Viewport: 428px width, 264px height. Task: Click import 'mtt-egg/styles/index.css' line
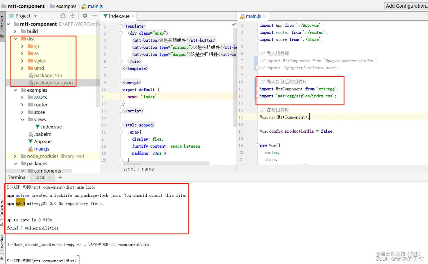[x=298, y=96]
